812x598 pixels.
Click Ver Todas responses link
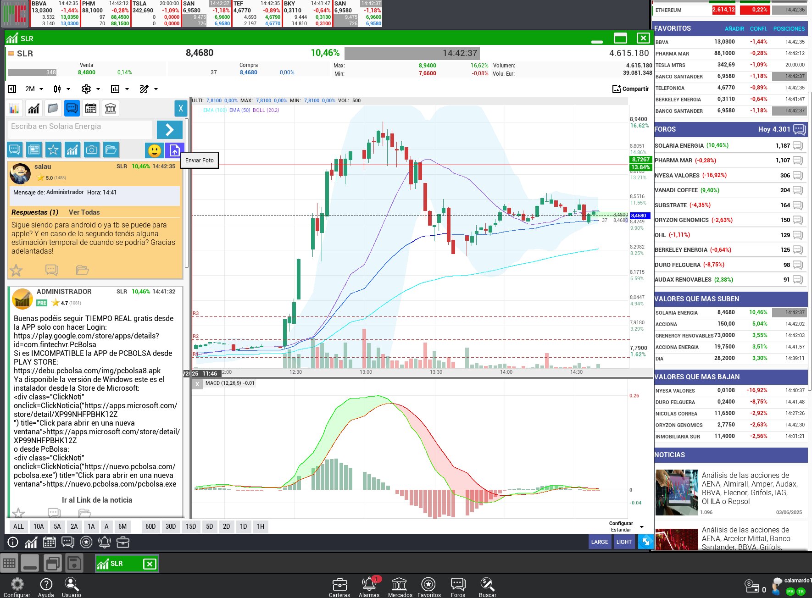[x=84, y=212]
